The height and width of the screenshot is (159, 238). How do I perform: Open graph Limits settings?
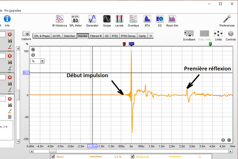[x=218, y=35]
